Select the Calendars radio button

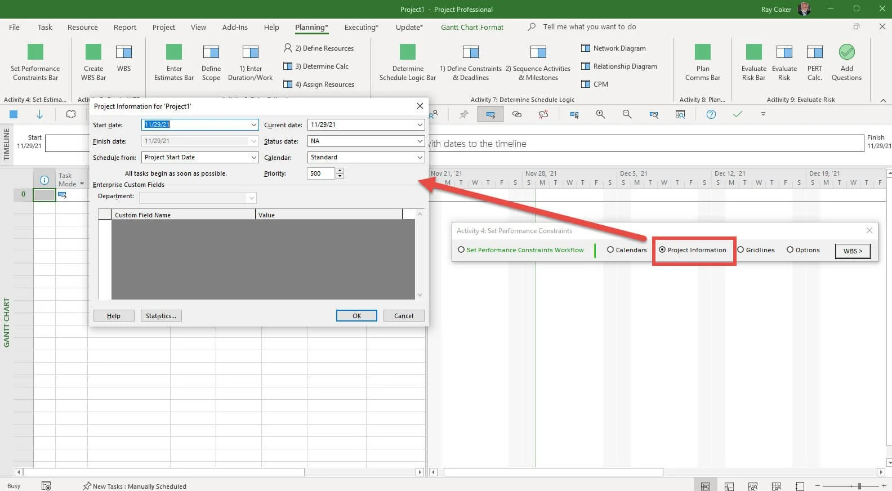point(610,250)
